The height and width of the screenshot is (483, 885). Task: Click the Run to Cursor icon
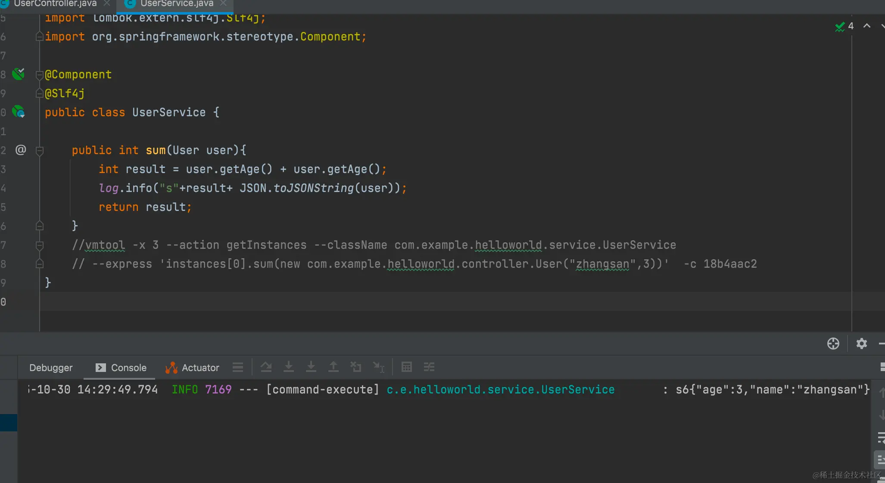[378, 367]
